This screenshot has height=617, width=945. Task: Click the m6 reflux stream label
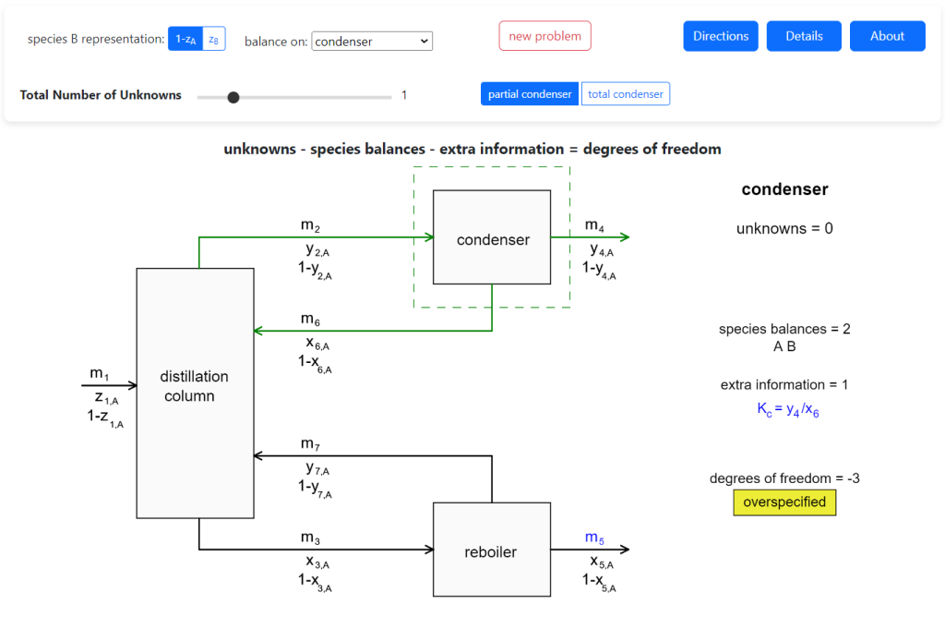point(310,320)
